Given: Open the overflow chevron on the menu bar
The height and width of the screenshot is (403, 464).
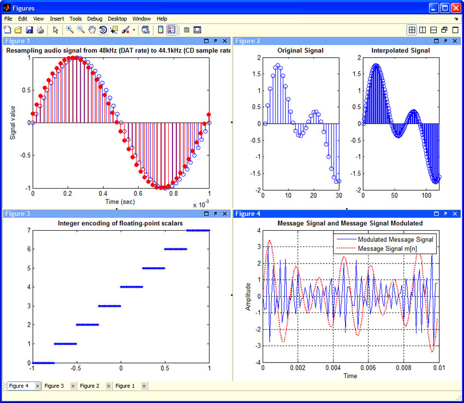Looking at the screenshot, I should tap(456, 18).
